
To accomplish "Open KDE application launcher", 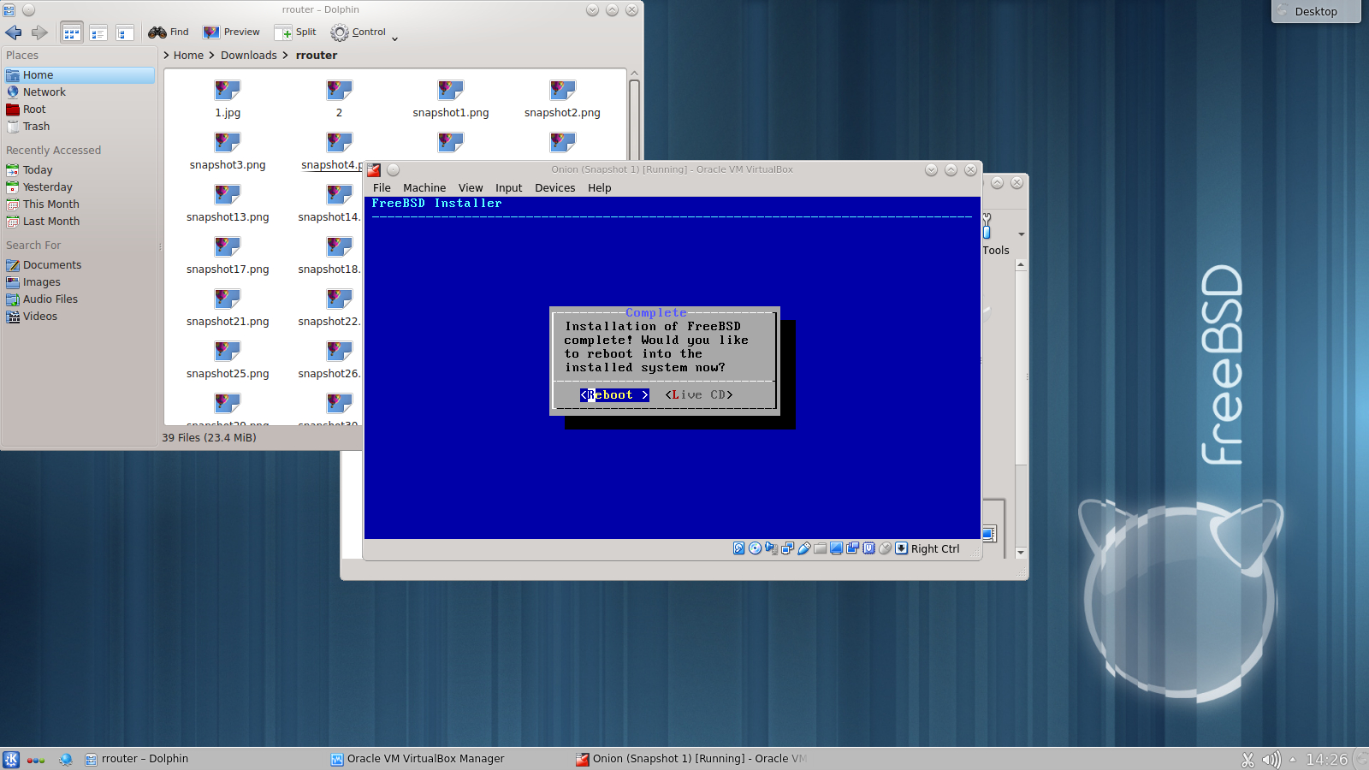I will (x=11, y=759).
